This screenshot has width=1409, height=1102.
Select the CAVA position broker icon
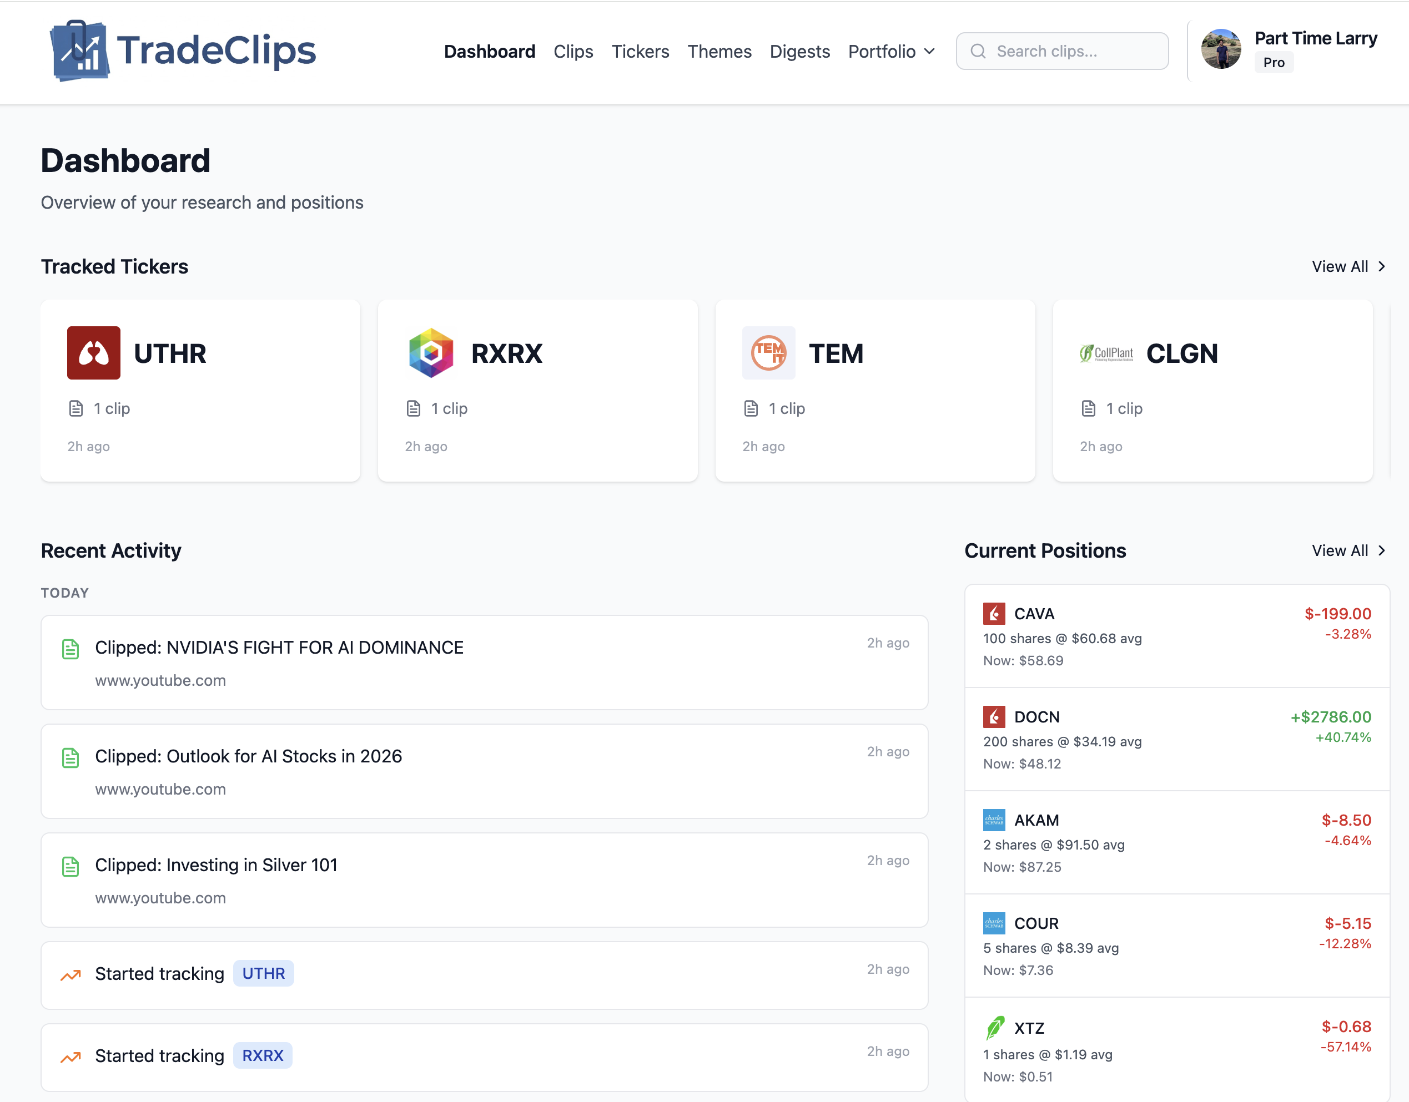[x=994, y=614]
